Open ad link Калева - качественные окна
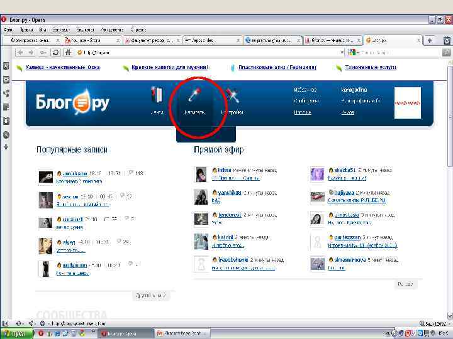 pos(63,67)
